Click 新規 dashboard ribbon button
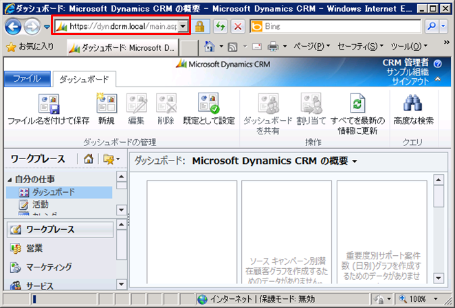This screenshot has width=455, height=308. (x=107, y=110)
